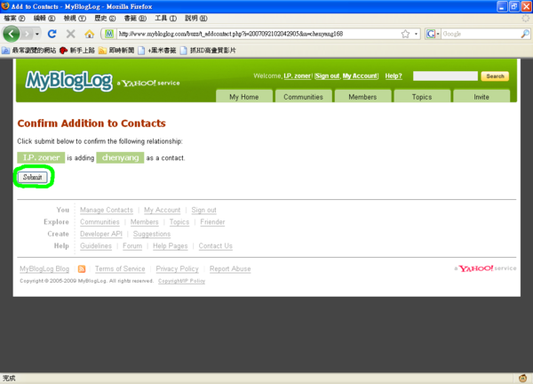Open the footer Members link
This screenshot has width=533, height=384.
[x=145, y=221]
